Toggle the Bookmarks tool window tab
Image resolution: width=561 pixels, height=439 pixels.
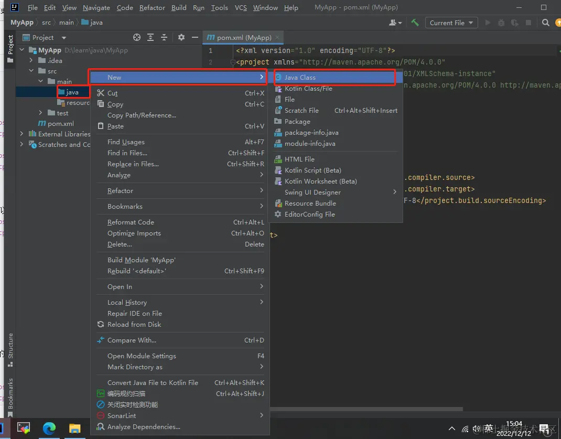click(10, 396)
